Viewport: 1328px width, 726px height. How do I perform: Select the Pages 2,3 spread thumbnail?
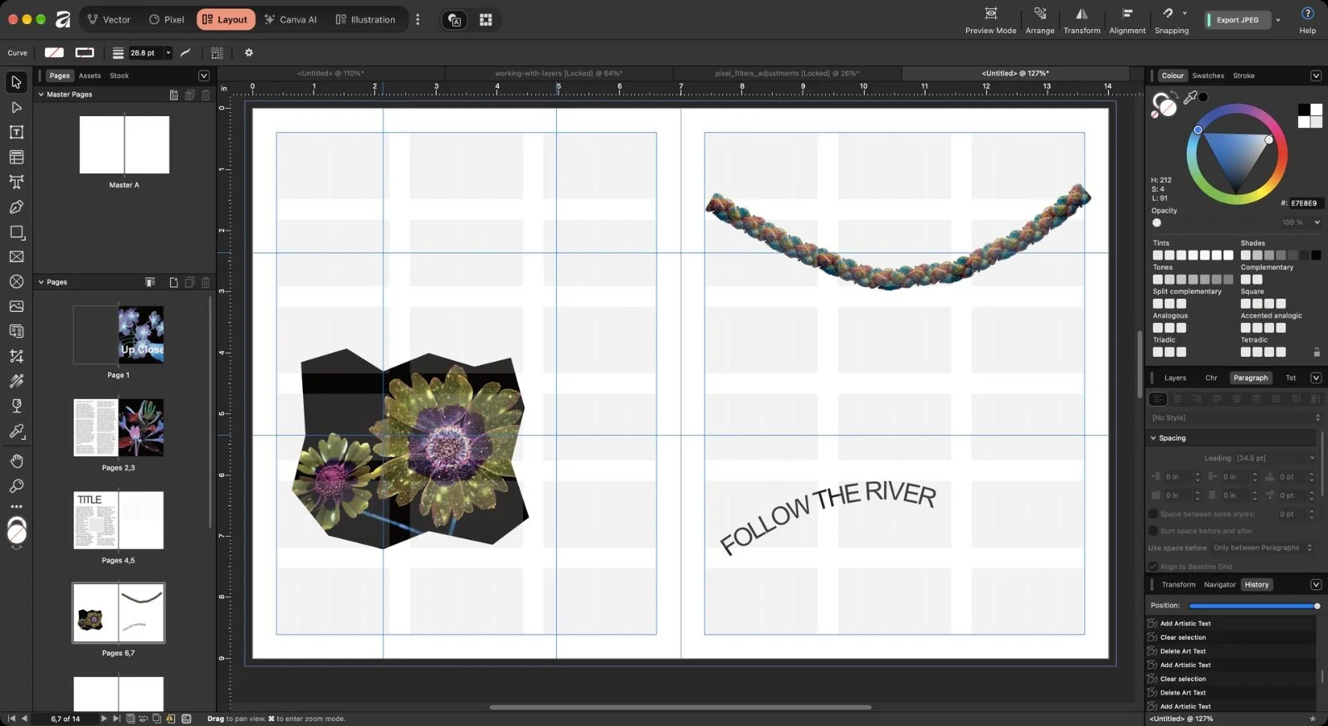[118, 428]
